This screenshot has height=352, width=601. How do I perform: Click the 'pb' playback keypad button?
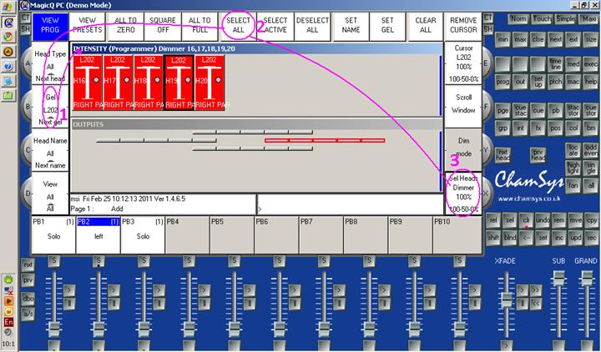[555, 111]
